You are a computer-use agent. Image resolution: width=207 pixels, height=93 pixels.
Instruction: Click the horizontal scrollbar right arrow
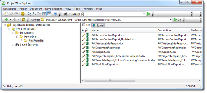pyautogui.click(x=199, y=80)
